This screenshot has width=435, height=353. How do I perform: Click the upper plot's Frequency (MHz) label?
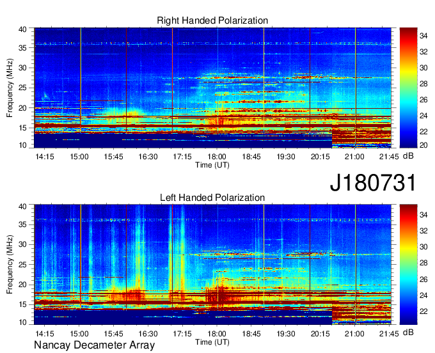pyautogui.click(x=10, y=88)
